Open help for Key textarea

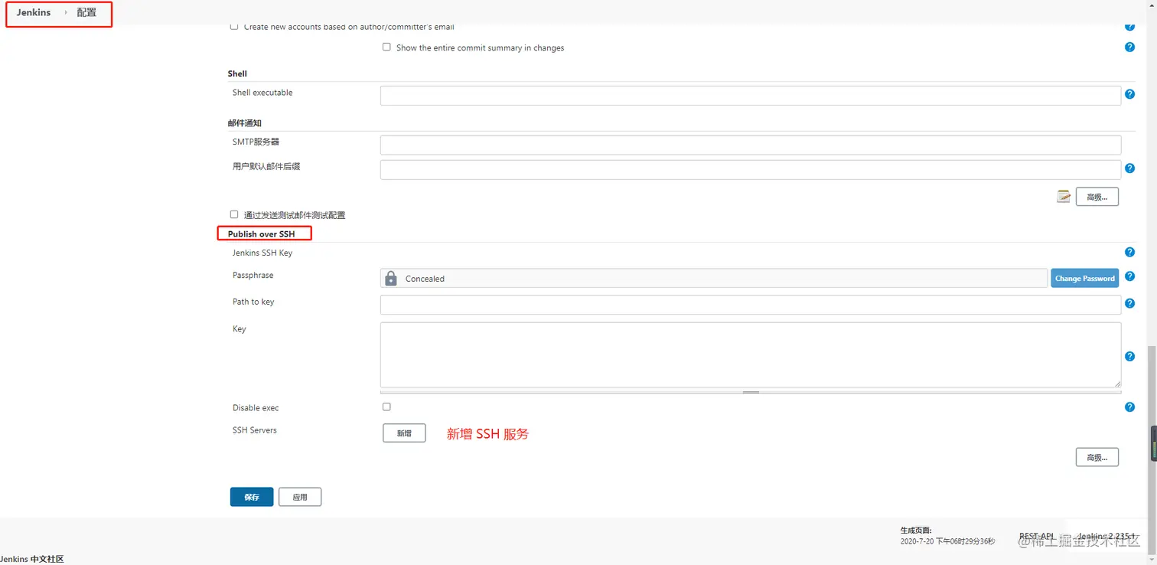tap(1129, 357)
